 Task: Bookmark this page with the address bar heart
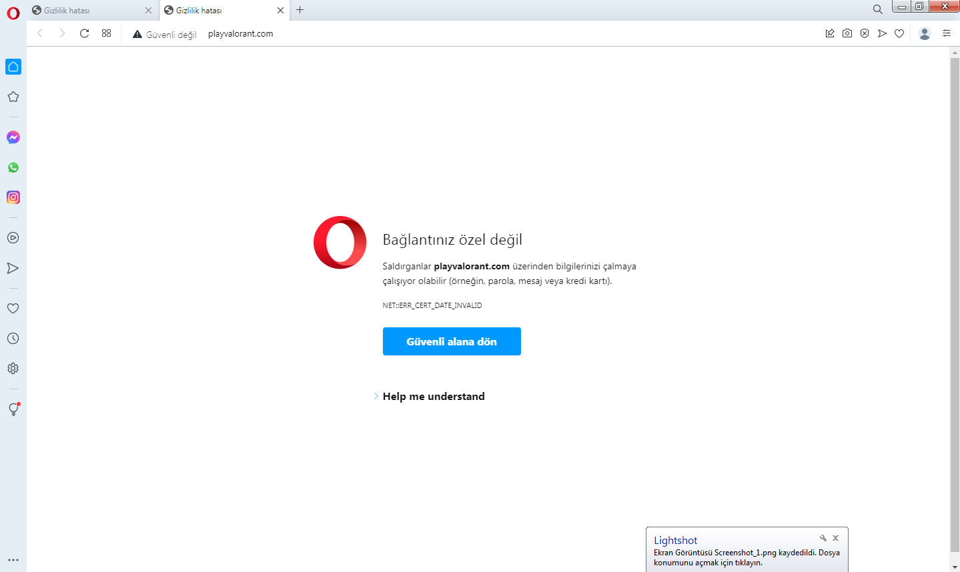[899, 33]
